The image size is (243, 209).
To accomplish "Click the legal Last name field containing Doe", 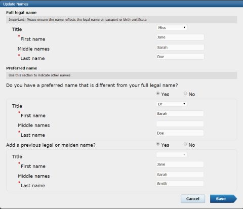I will coord(180,57).
